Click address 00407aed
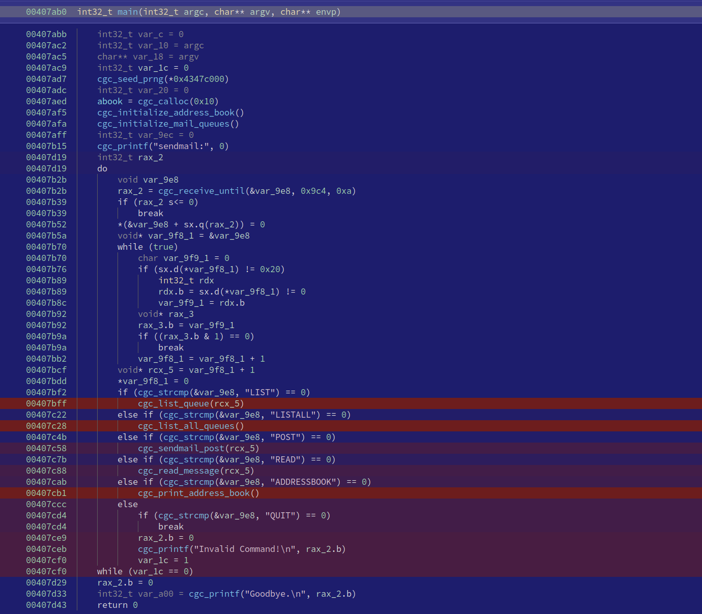Screen dimensions: 702x614 point(46,101)
